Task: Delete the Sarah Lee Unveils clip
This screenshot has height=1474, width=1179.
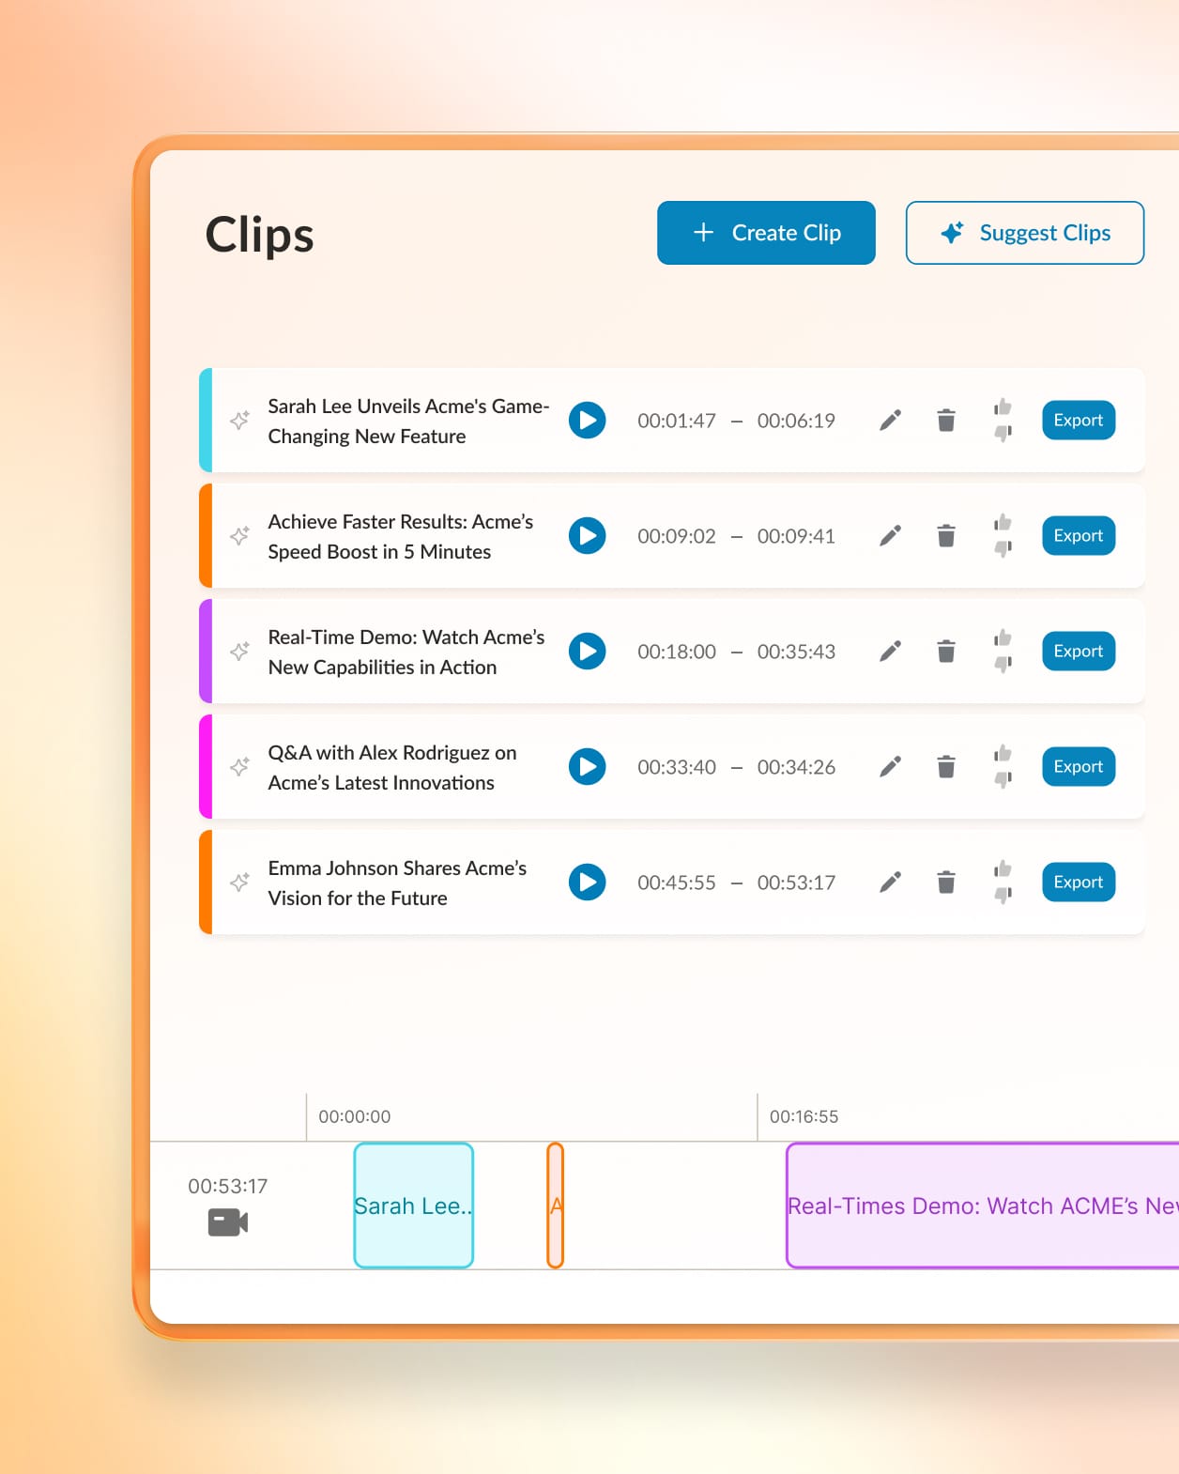Action: point(946,421)
